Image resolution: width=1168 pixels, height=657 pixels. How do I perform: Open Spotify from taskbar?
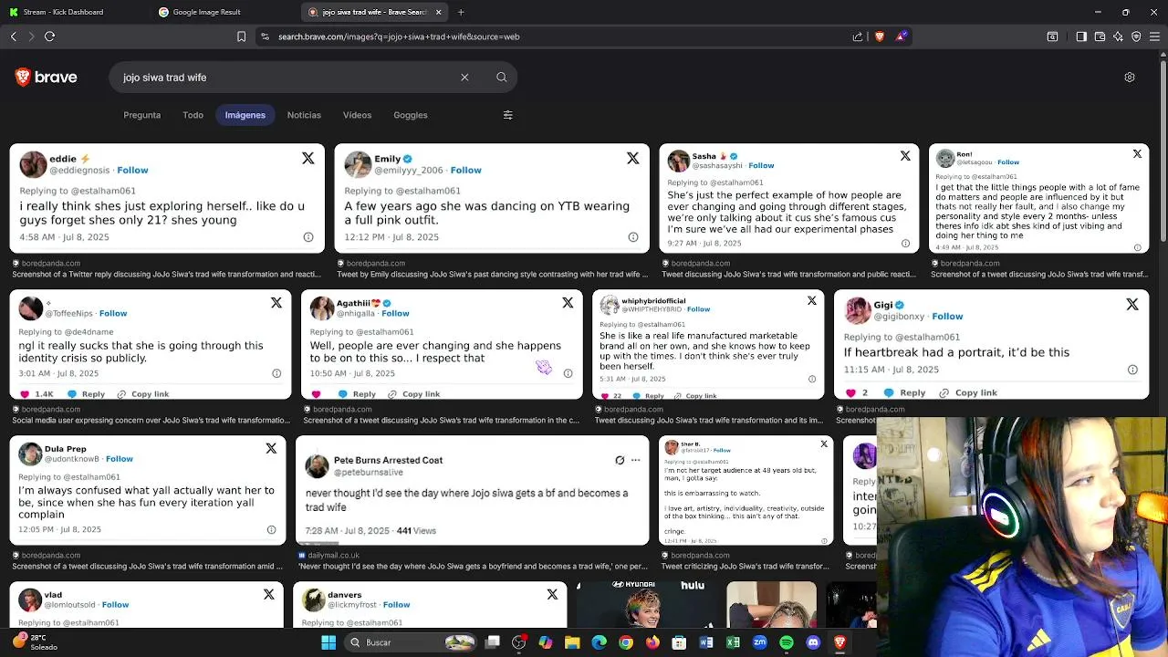[787, 642]
